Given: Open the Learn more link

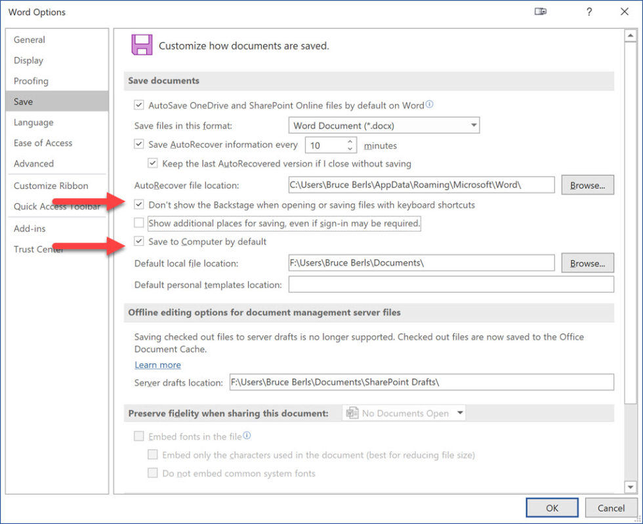Looking at the screenshot, I should point(157,365).
